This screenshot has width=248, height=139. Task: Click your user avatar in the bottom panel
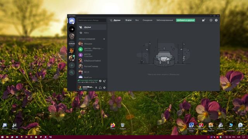point(80,88)
